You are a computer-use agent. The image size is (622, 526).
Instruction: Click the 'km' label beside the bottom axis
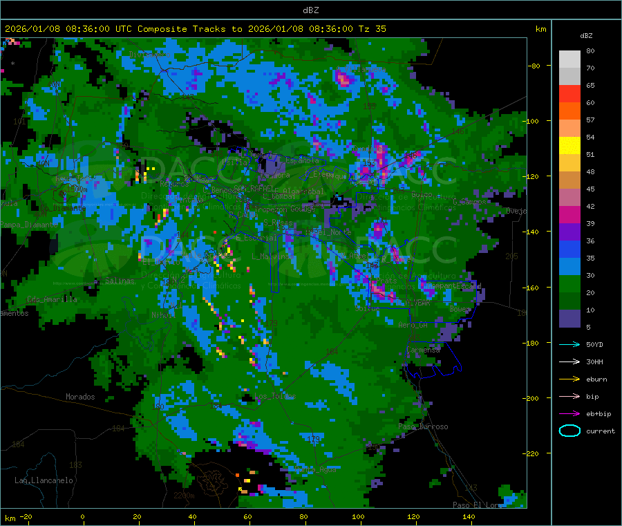[x=10, y=518]
